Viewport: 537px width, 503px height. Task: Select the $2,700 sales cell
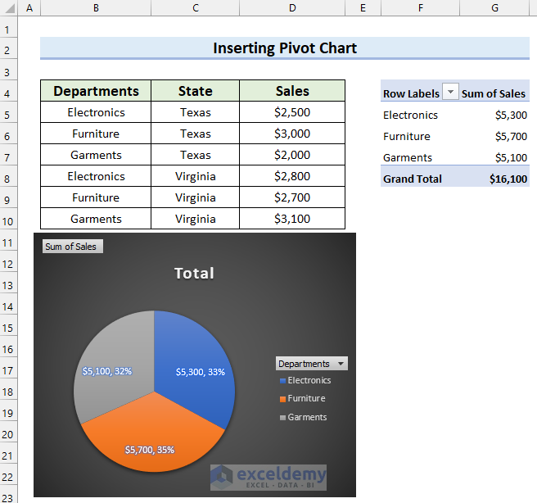pyautogui.click(x=292, y=197)
